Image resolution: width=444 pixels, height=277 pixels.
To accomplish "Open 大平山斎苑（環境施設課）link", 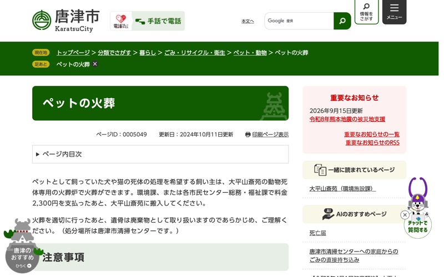I will click(x=342, y=188).
